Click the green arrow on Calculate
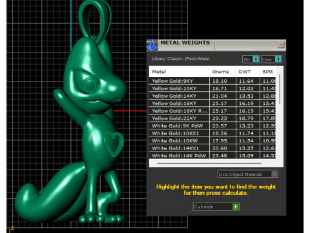This screenshot has height=233, width=310. tap(236, 206)
